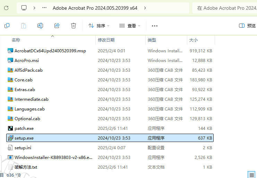Click the setup.exe installer icon
Image resolution: width=257 pixels, height=178 pixels.
pyautogui.click(x=10, y=138)
